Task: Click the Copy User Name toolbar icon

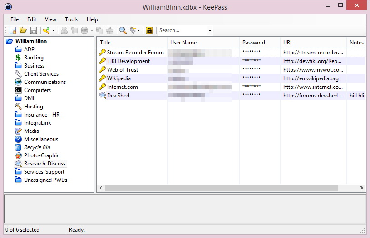Action: coord(64,30)
